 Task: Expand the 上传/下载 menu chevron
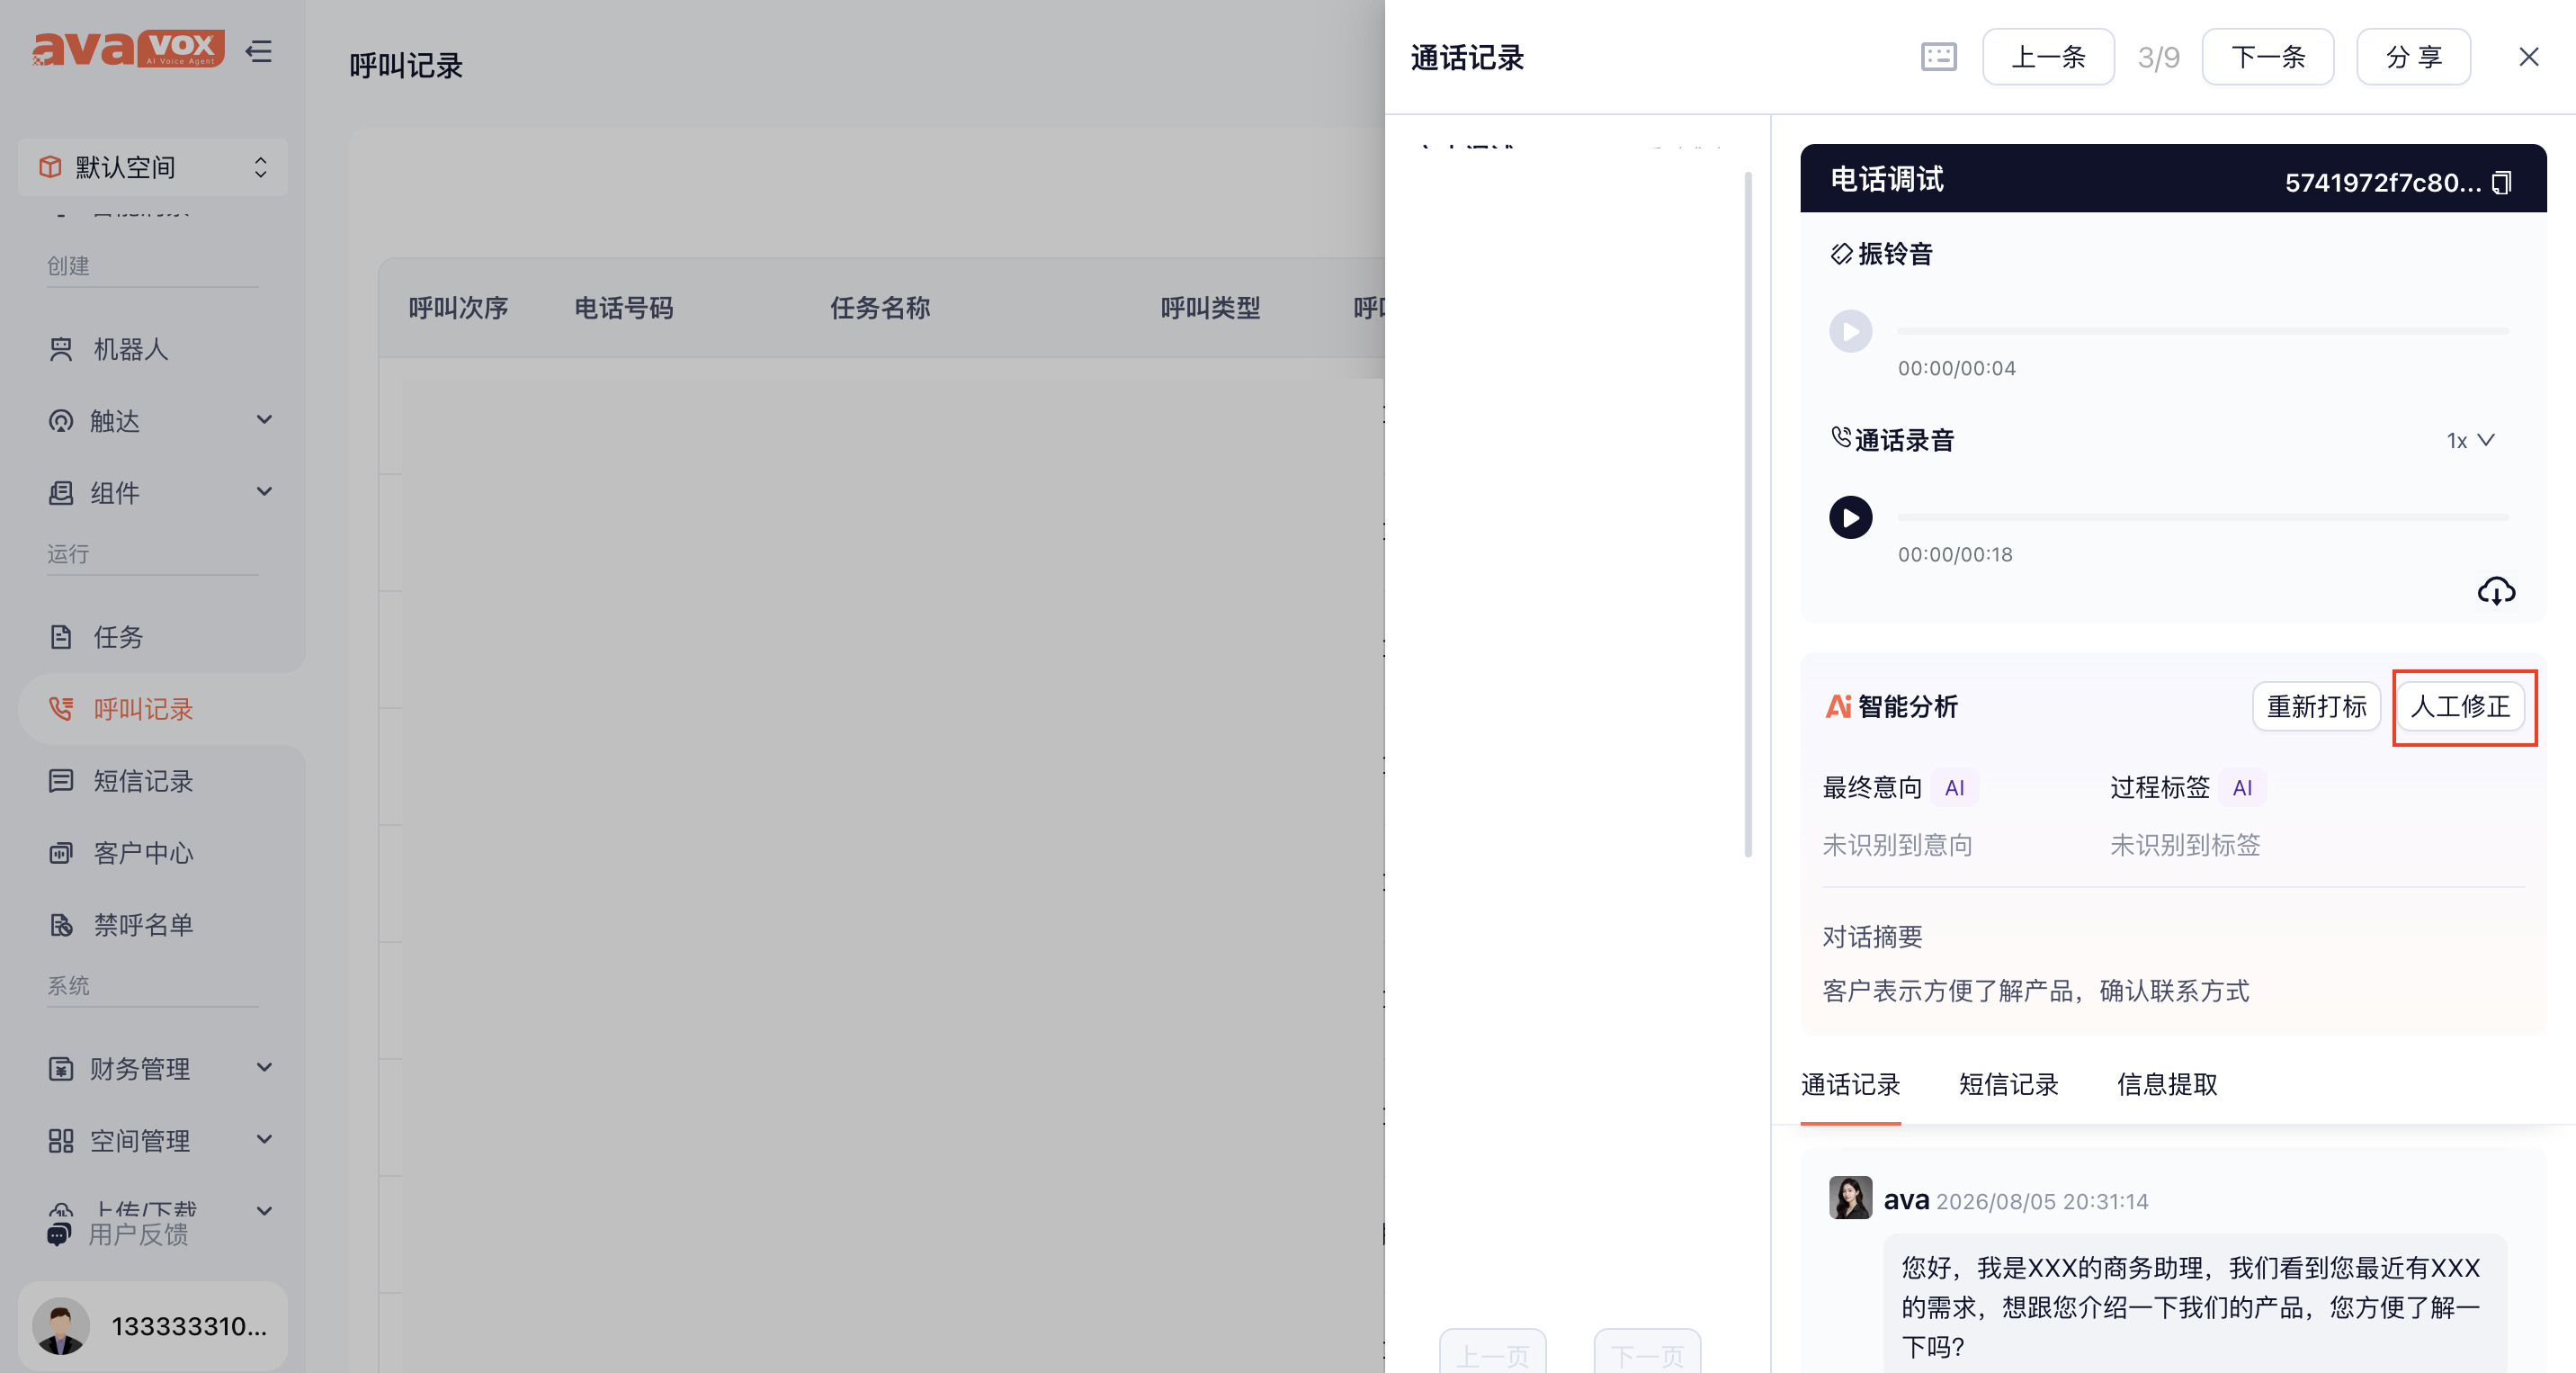pos(264,1212)
